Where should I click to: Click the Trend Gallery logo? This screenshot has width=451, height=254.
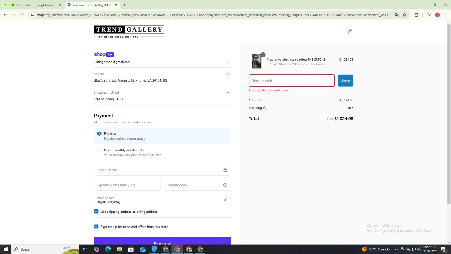click(x=129, y=32)
